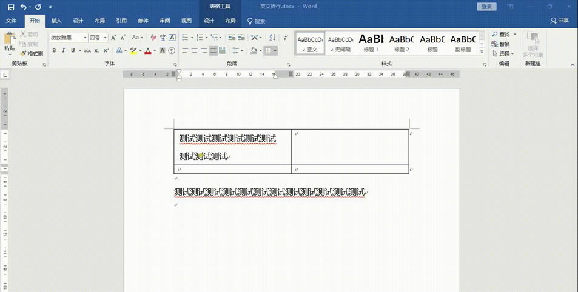Align text to the right
Screen dimensions: 578x292
204,50
